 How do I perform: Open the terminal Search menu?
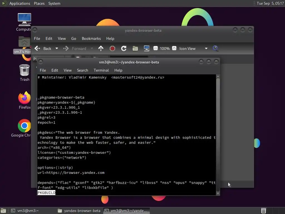point(82,70)
